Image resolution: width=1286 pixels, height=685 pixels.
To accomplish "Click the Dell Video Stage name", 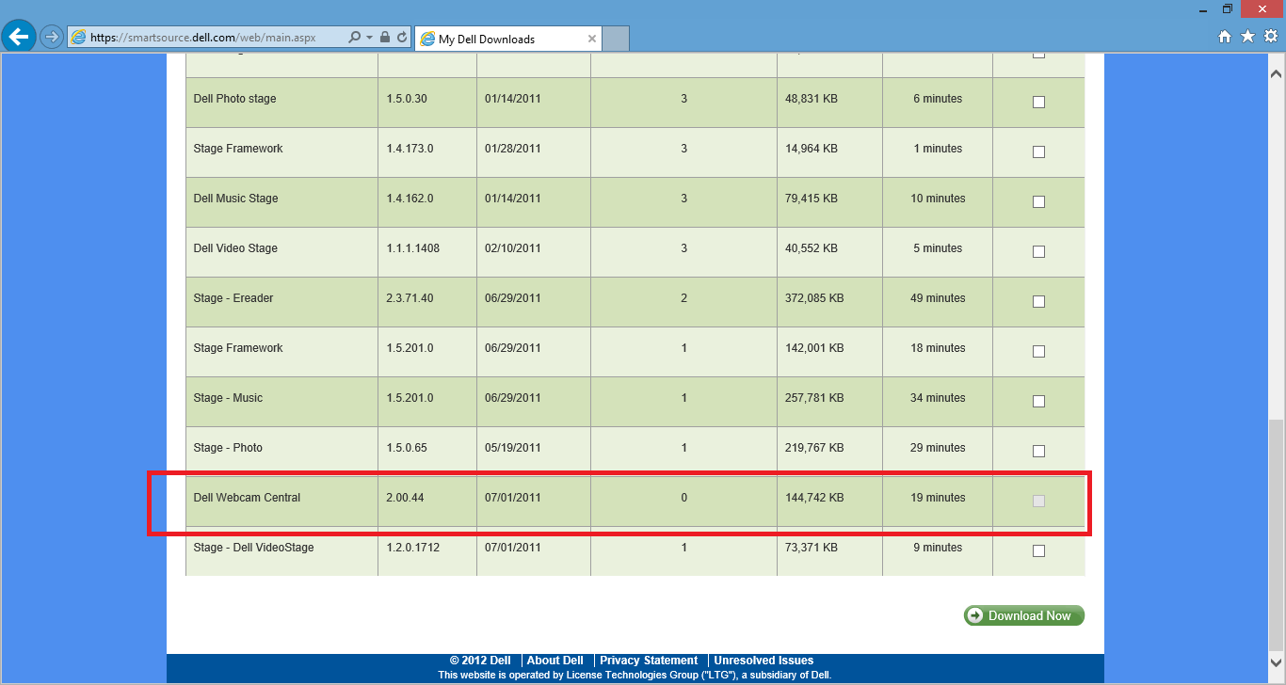I will point(235,248).
